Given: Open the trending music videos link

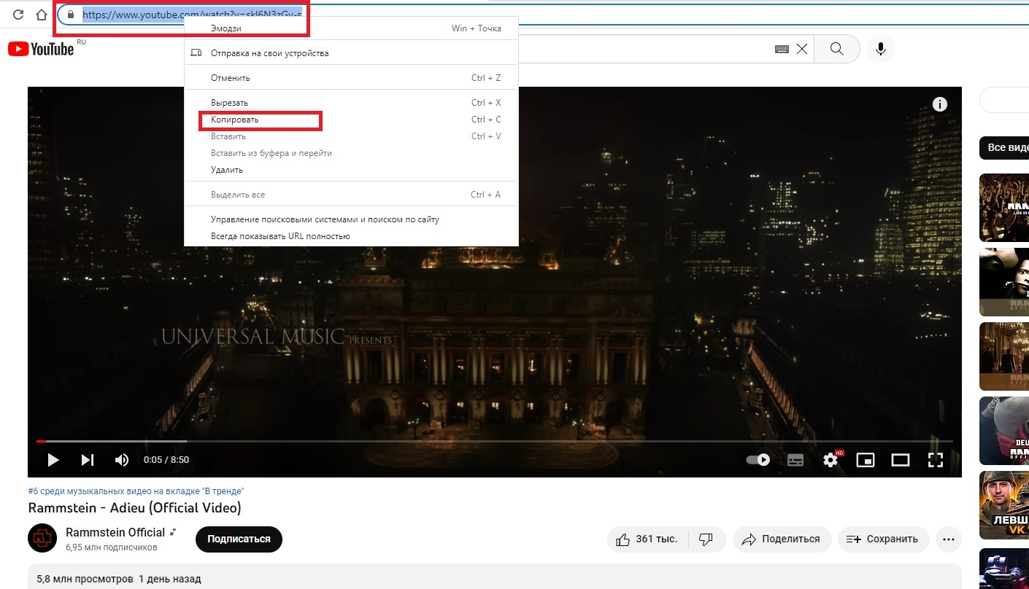Looking at the screenshot, I should tap(136, 491).
